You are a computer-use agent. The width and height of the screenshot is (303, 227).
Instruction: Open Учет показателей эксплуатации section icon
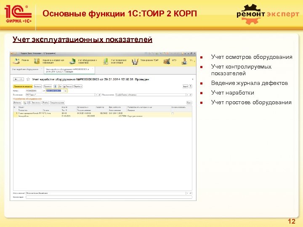point(106,61)
